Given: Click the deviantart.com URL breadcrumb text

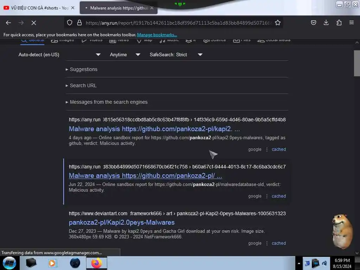Looking at the screenshot, I should [x=177, y=213].
